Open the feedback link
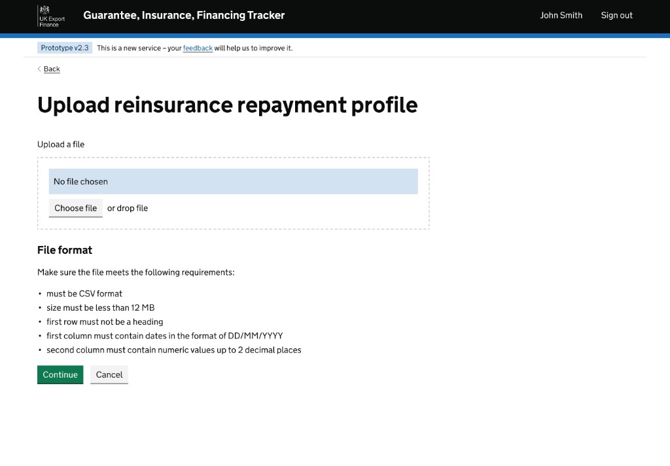This screenshot has width=670, height=466. pyautogui.click(x=198, y=48)
